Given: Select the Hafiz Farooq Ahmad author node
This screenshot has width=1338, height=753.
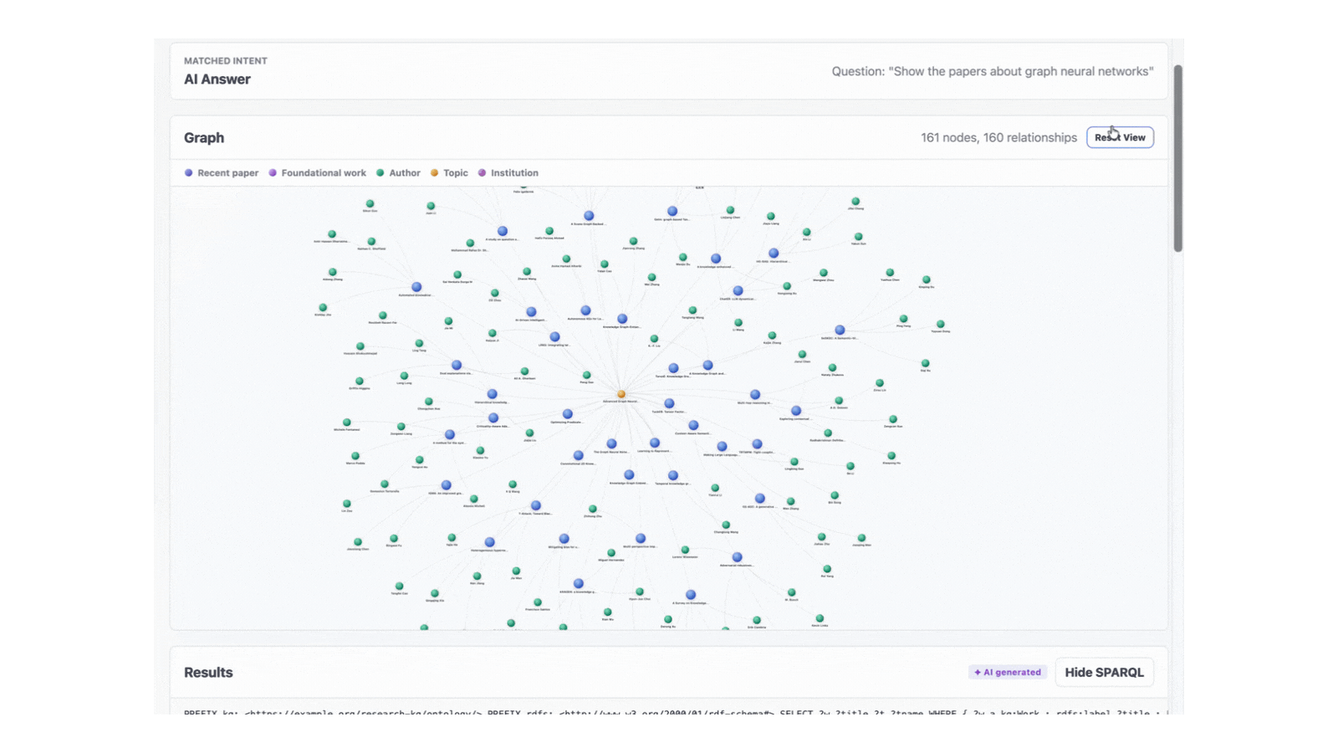Looking at the screenshot, I should (549, 231).
